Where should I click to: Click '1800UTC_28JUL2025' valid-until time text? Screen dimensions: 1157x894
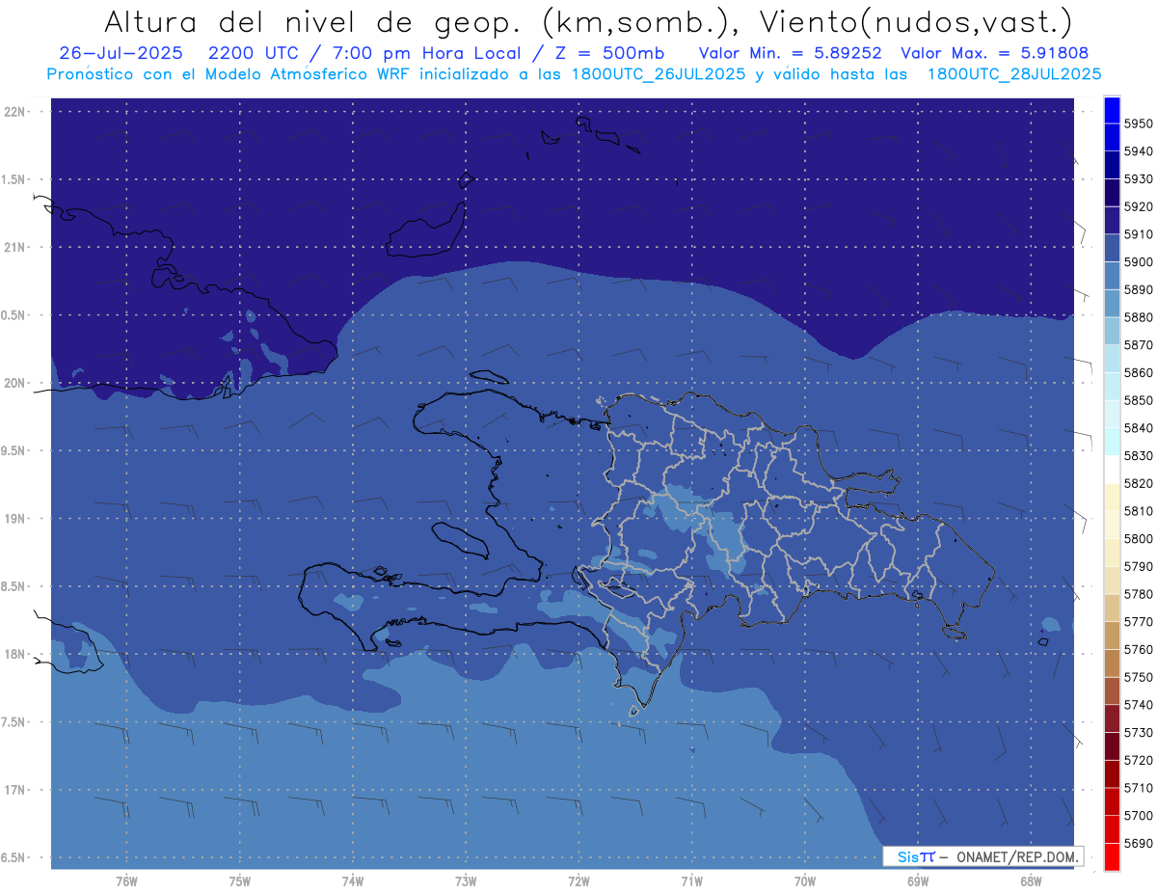click(x=1013, y=74)
